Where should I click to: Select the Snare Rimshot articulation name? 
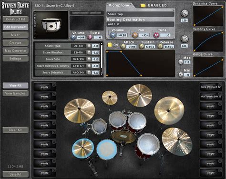click(x=52, y=52)
